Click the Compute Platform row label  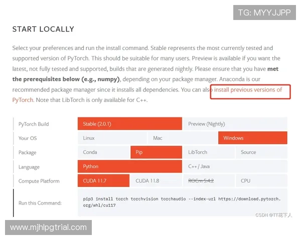pyautogui.click(x=39, y=181)
